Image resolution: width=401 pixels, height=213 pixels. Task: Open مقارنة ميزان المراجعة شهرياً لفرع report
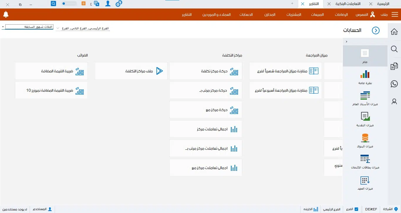click(x=285, y=71)
